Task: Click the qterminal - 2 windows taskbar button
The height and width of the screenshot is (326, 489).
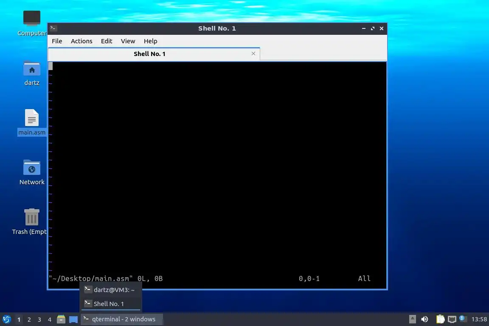Action: (122, 319)
